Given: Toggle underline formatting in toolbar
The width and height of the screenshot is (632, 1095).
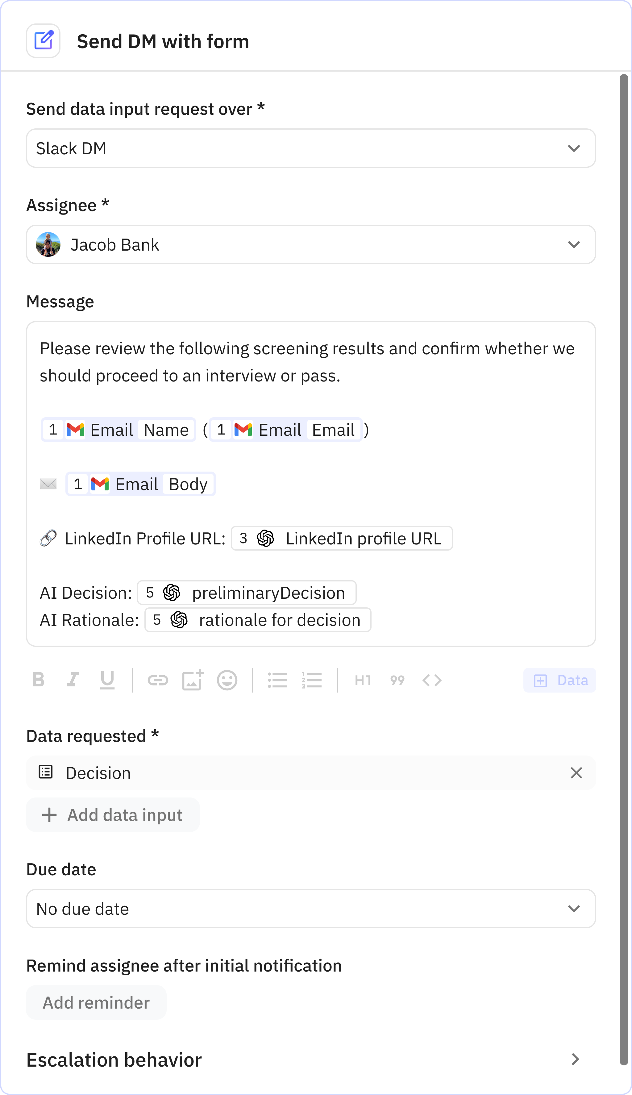Looking at the screenshot, I should pyautogui.click(x=107, y=680).
